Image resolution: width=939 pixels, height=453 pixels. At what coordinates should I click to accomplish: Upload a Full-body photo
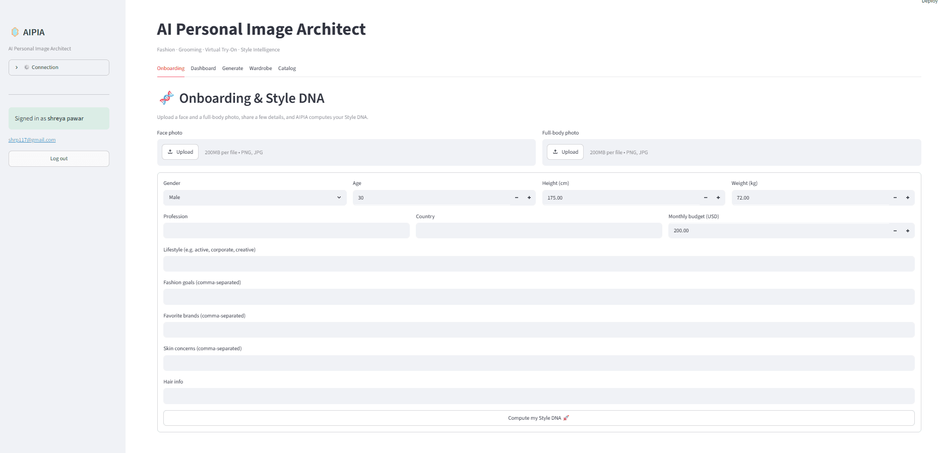[x=565, y=152]
